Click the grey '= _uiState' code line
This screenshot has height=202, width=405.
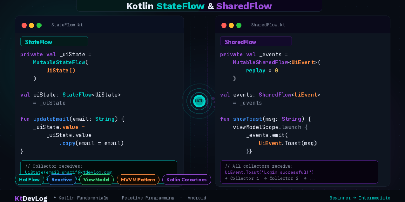[49, 103]
